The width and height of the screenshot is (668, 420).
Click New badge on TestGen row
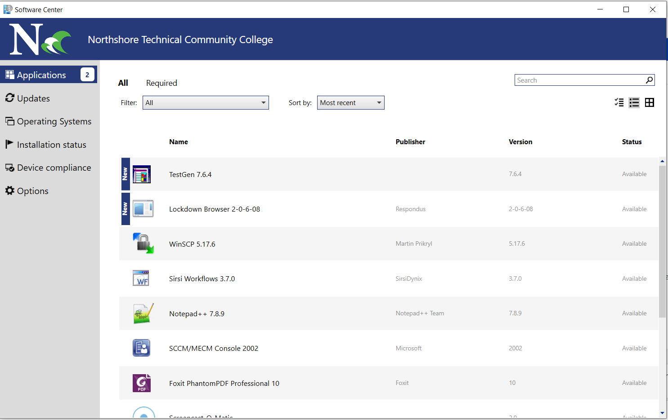click(x=126, y=174)
